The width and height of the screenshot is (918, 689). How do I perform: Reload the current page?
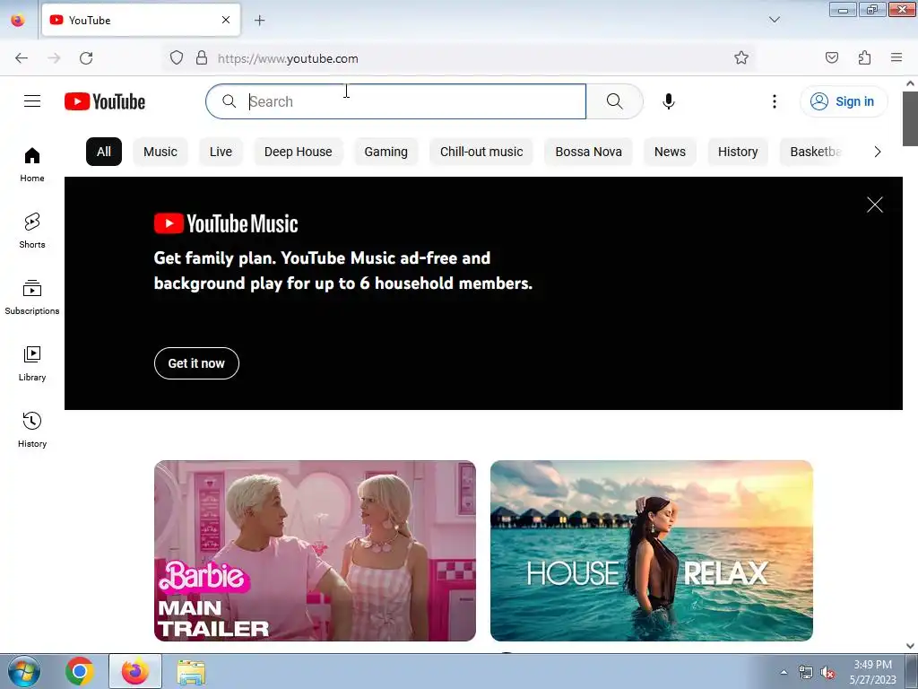tap(86, 58)
